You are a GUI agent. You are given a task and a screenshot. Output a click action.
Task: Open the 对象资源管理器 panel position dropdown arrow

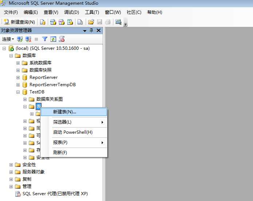[x=85, y=31]
